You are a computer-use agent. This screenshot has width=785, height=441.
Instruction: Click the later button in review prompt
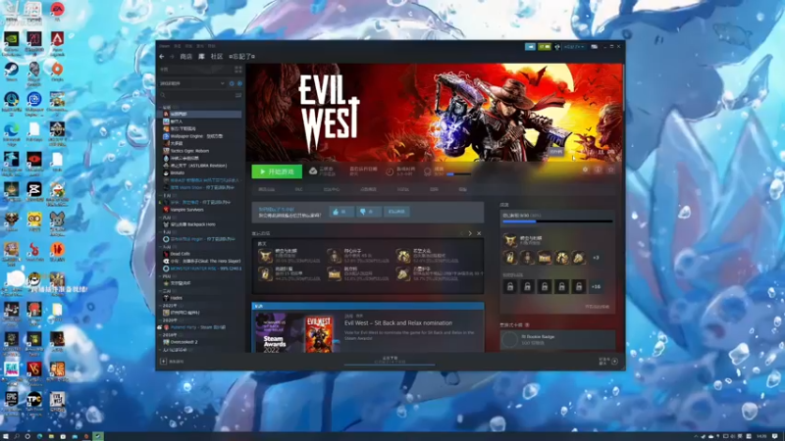tap(396, 212)
